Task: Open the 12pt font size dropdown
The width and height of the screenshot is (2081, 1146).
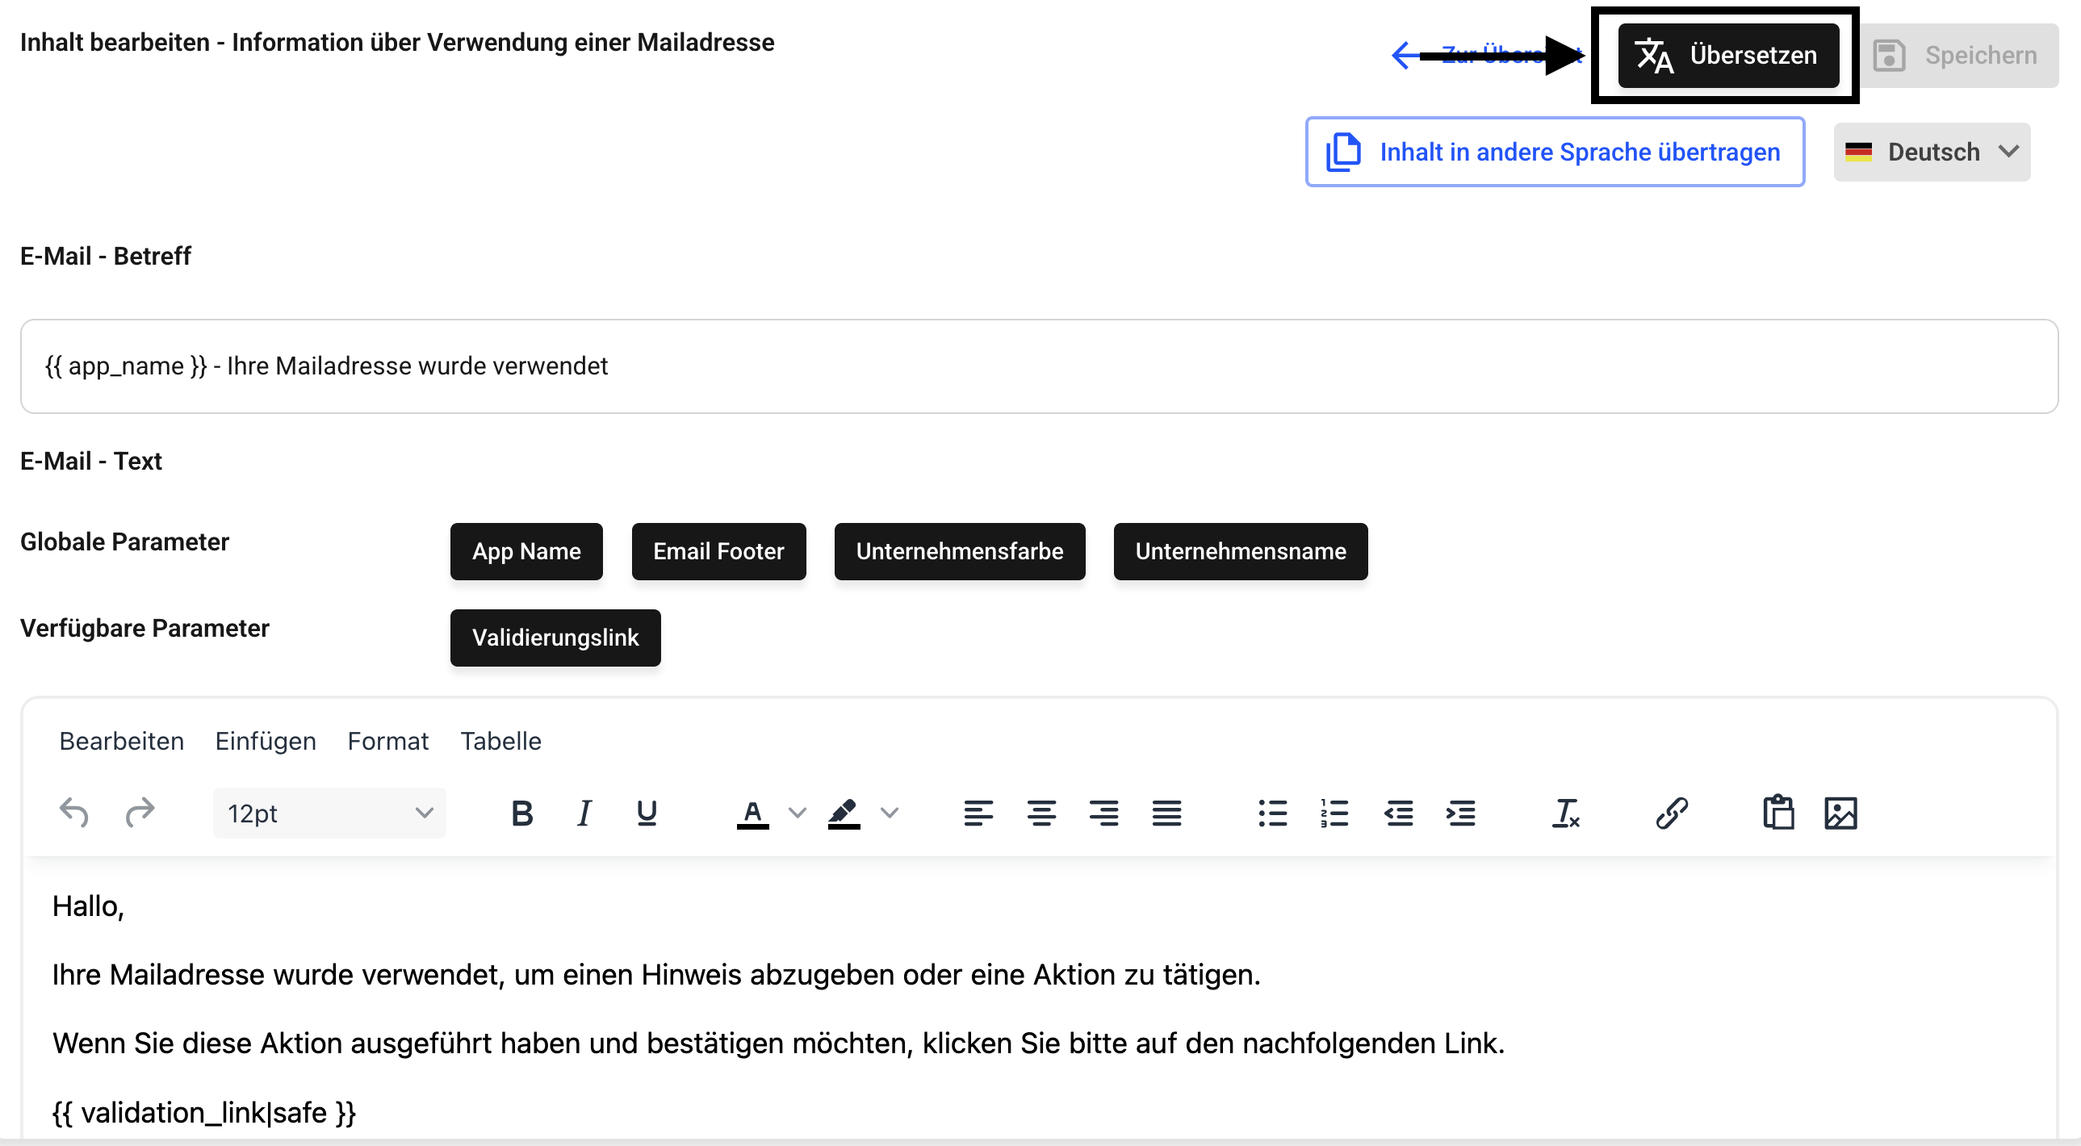Action: (x=329, y=813)
